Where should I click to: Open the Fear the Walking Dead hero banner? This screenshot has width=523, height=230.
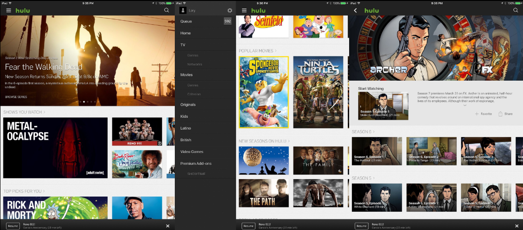[x=87, y=60]
